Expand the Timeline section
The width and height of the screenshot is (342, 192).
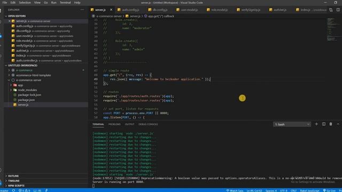[14, 181]
